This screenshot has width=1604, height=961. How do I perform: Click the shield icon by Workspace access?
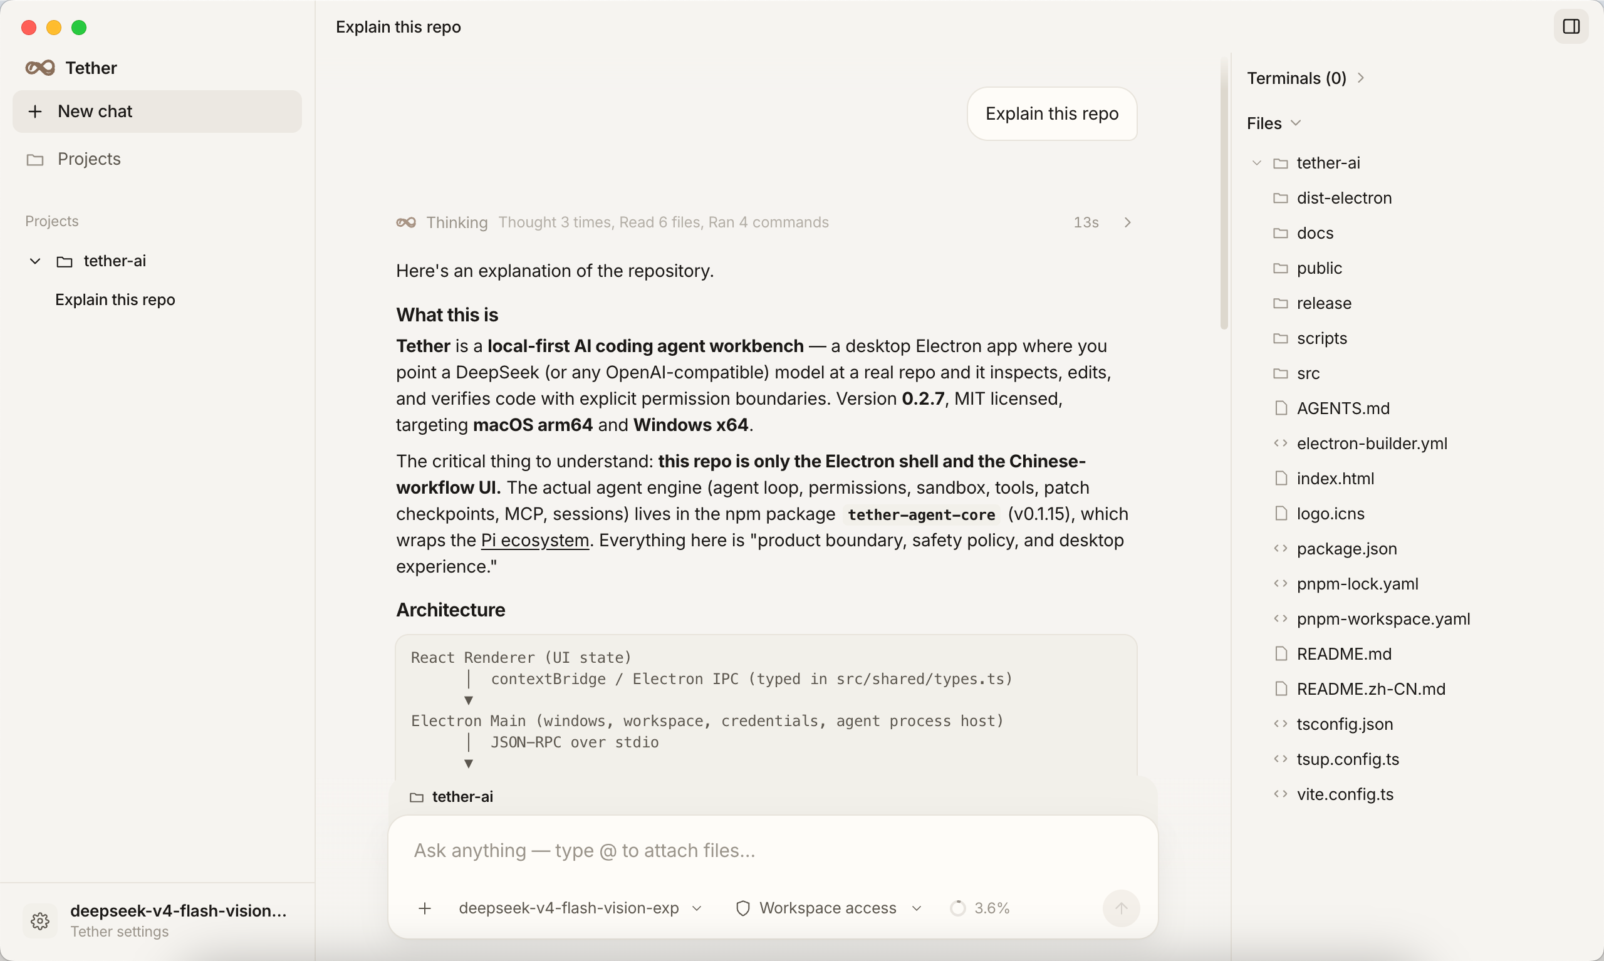tap(742, 908)
